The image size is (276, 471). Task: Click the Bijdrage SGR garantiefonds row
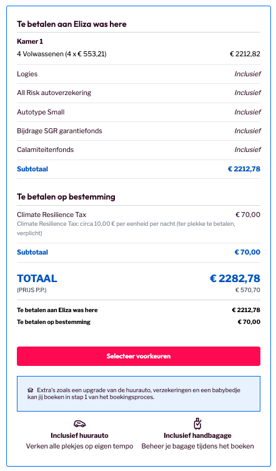pyautogui.click(x=138, y=131)
